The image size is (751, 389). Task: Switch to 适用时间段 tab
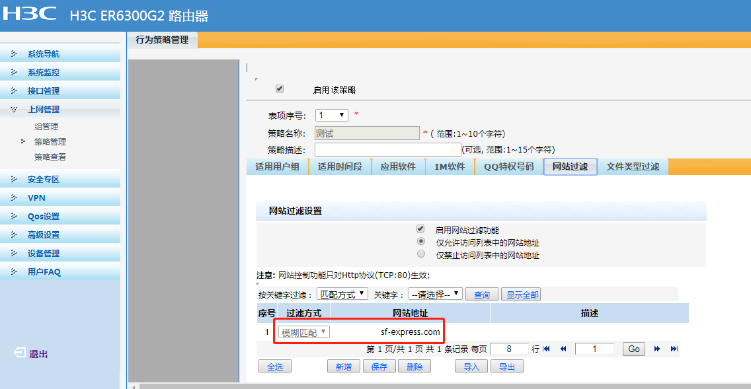pos(340,166)
